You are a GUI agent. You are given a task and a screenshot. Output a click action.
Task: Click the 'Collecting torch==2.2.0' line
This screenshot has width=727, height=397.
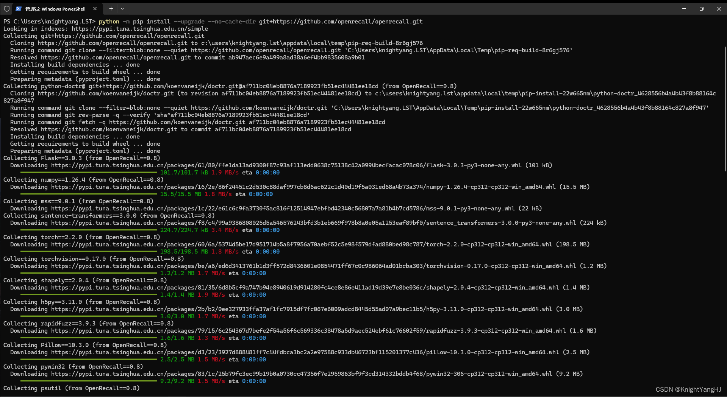pyautogui.click(x=82, y=237)
